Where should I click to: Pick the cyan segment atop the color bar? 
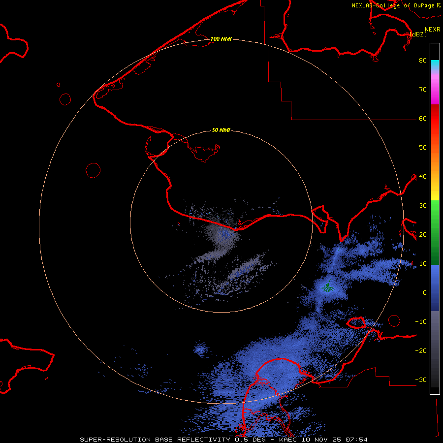(x=435, y=64)
